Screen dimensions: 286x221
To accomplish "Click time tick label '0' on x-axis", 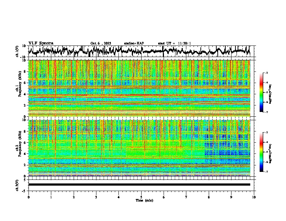I will click(x=29, y=197).
